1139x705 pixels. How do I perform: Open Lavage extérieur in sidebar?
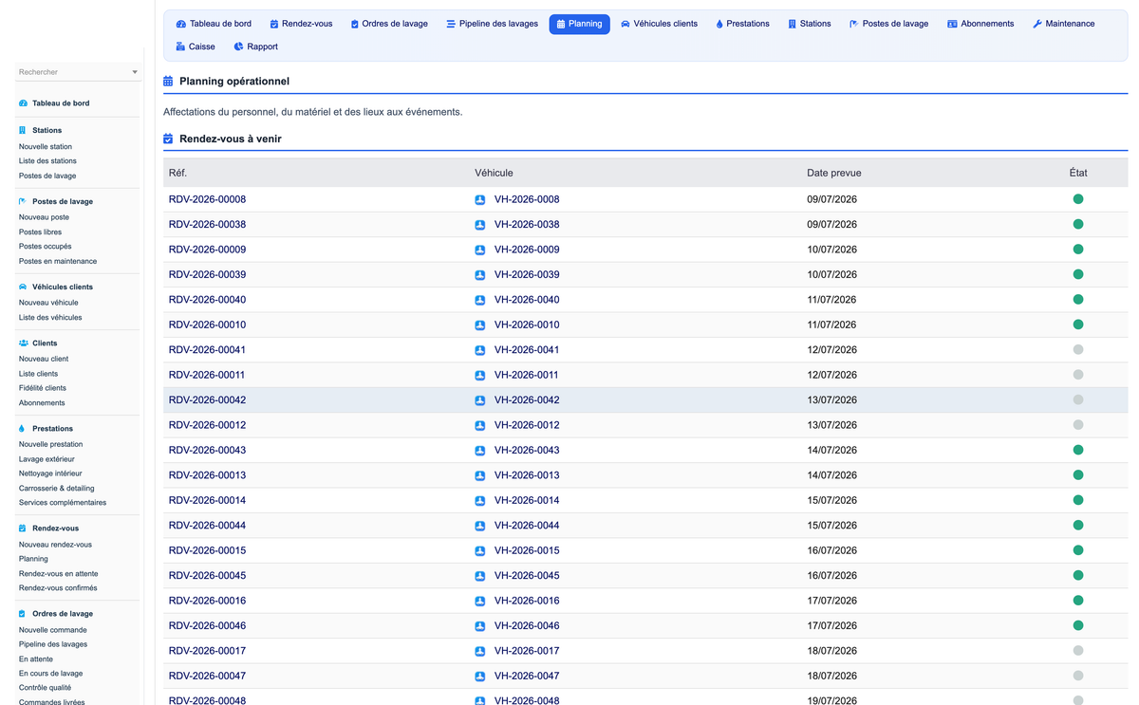[47, 459]
